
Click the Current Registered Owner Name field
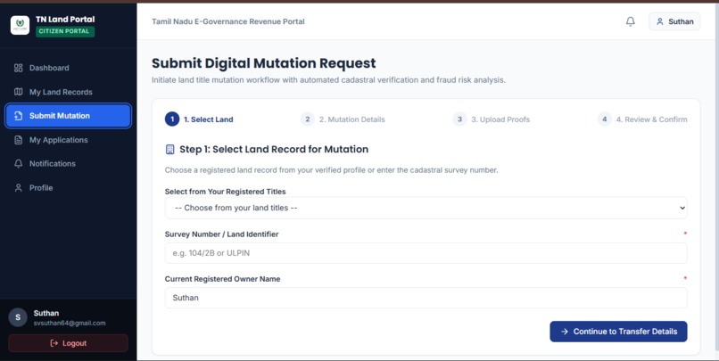coord(426,298)
